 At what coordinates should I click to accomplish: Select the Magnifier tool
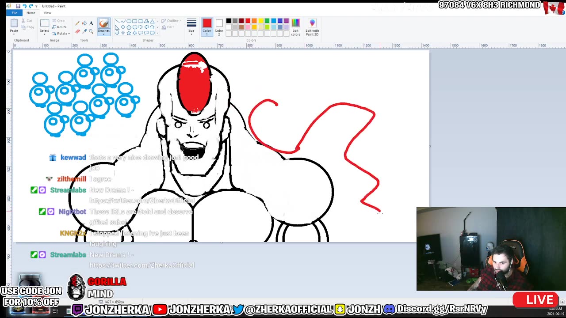(x=91, y=31)
